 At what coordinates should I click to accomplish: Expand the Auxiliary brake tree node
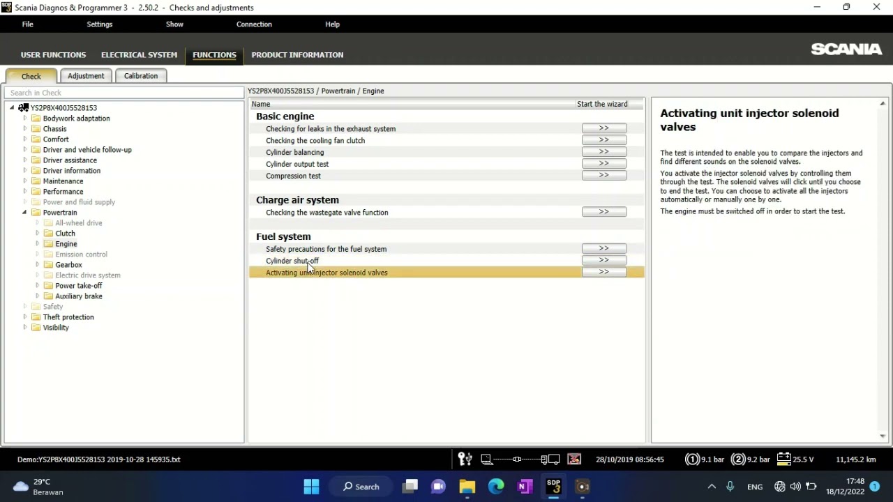[x=38, y=296]
